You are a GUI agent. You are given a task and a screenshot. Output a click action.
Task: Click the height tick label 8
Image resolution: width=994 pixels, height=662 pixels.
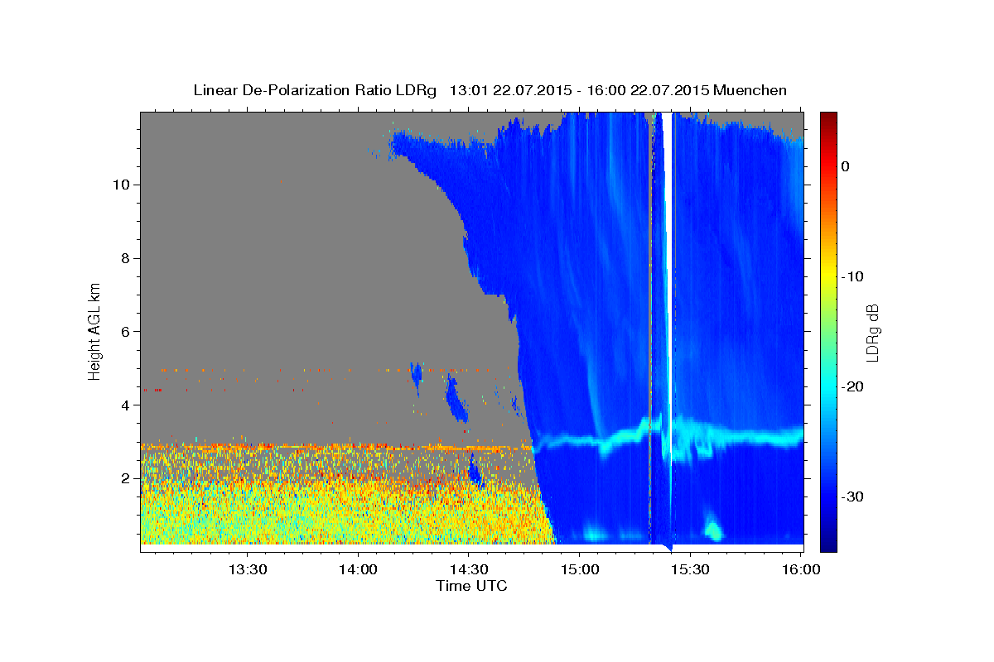click(123, 258)
